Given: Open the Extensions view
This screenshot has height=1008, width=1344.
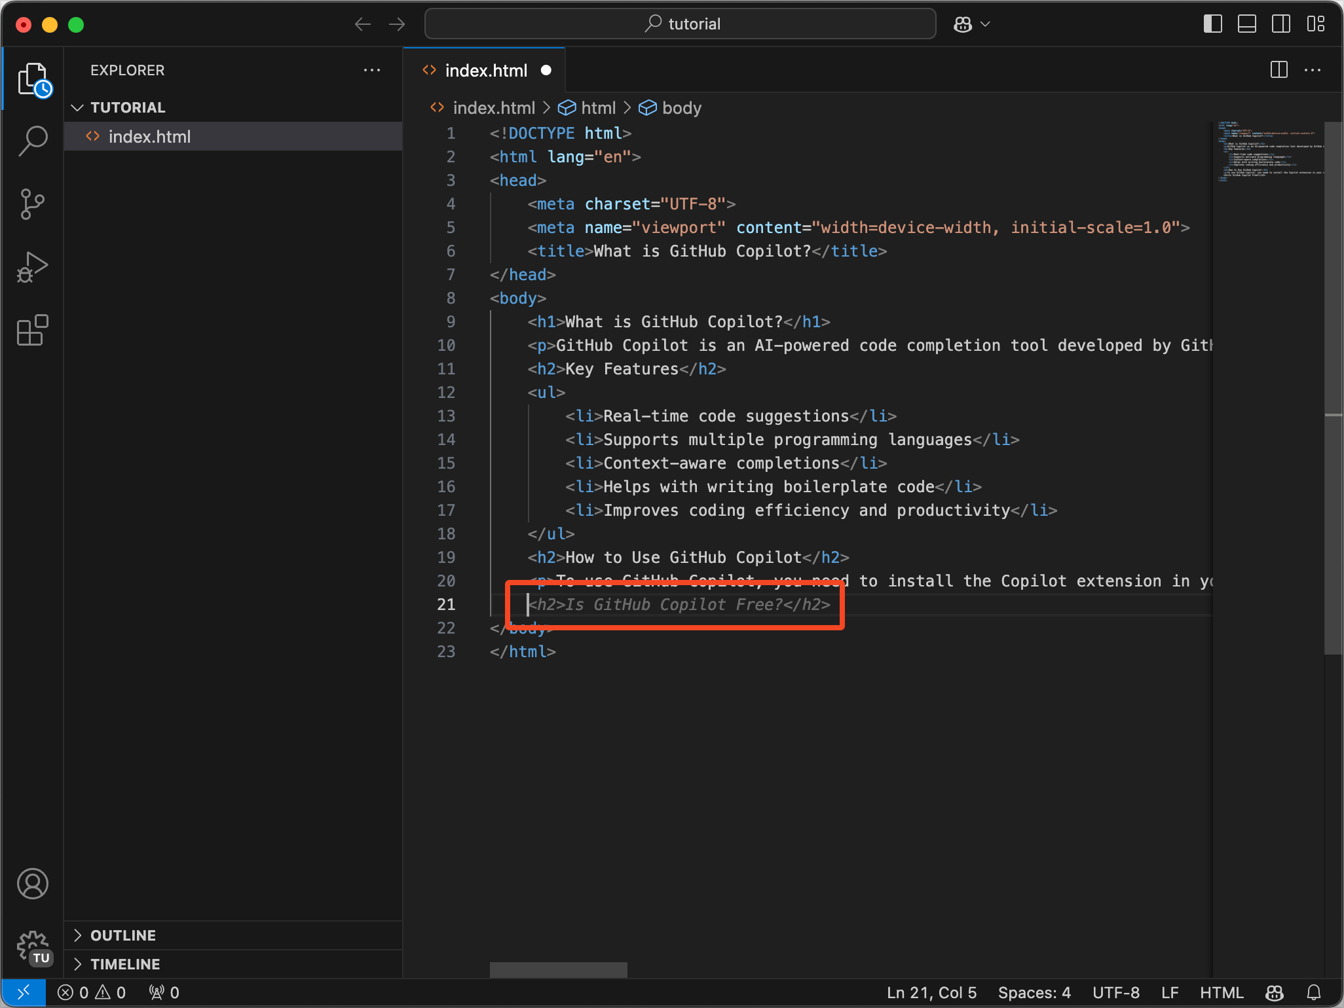Looking at the screenshot, I should click(33, 331).
